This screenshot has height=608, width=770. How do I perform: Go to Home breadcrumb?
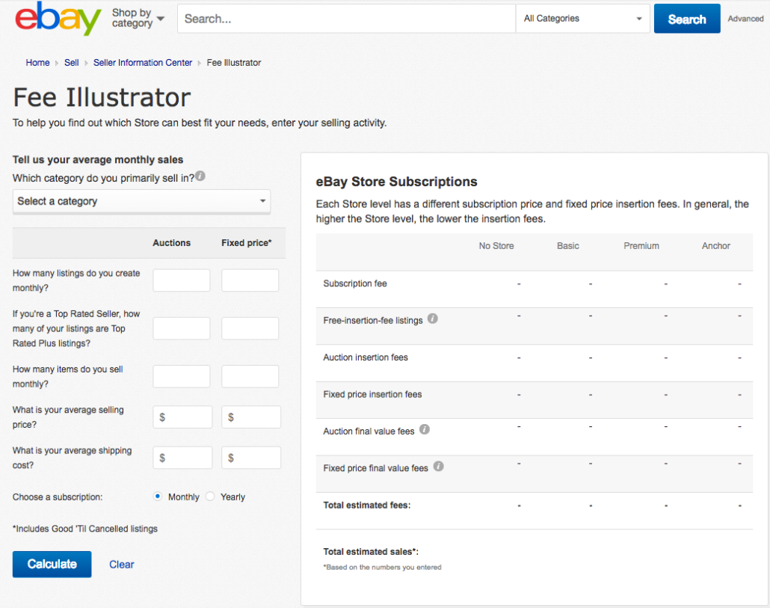(x=38, y=63)
